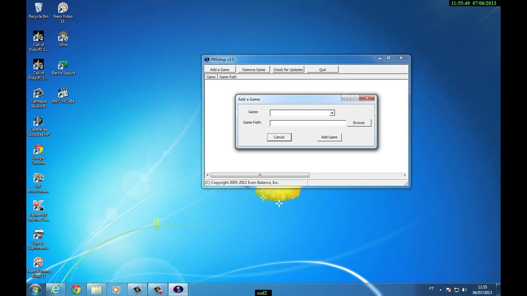Click the Add a Game dialog title

point(249,99)
